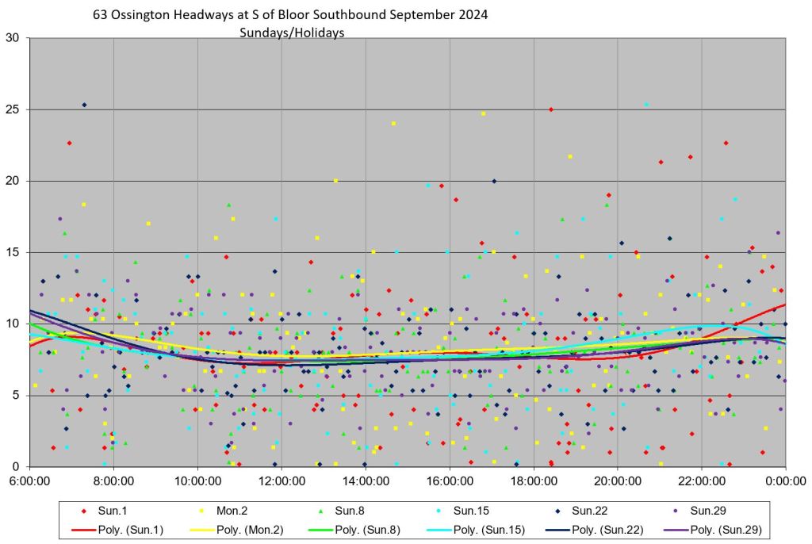The image size is (812, 544).
Task: Select the Poly. (Sun.22) legend label
Action: click(x=607, y=529)
